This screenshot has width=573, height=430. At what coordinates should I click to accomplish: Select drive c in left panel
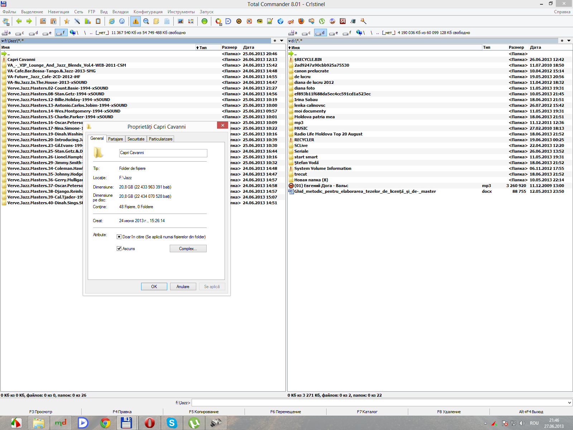pos(20,33)
